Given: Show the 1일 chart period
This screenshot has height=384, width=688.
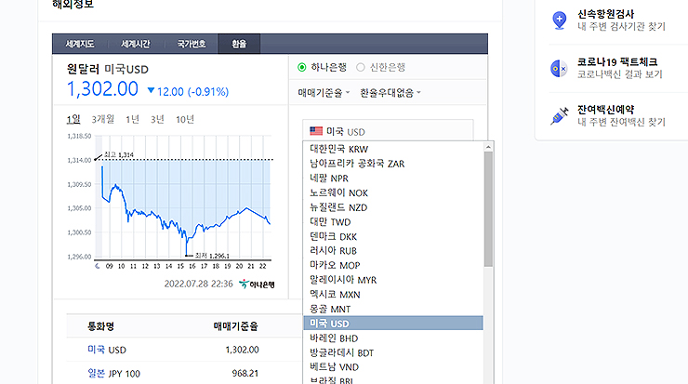Looking at the screenshot, I should pyautogui.click(x=73, y=119).
